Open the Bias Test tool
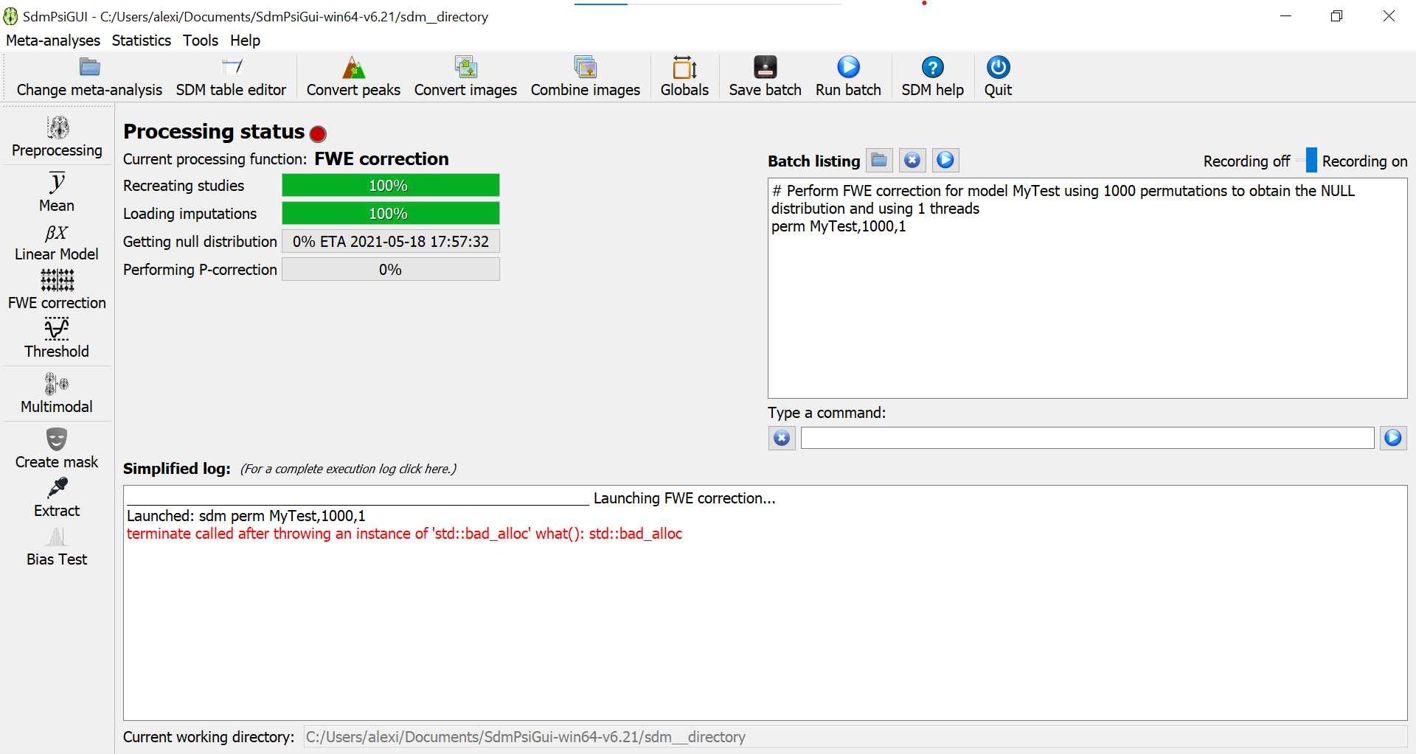This screenshot has height=754, width=1416. 57,547
